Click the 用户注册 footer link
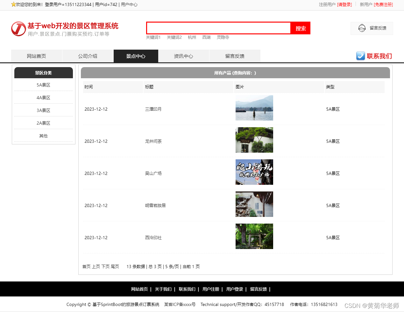Viewport: 404px width, 312px height. pyautogui.click(x=211, y=289)
